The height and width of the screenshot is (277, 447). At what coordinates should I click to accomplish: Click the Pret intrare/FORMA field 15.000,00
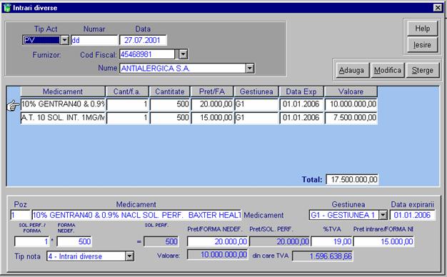click(x=383, y=241)
